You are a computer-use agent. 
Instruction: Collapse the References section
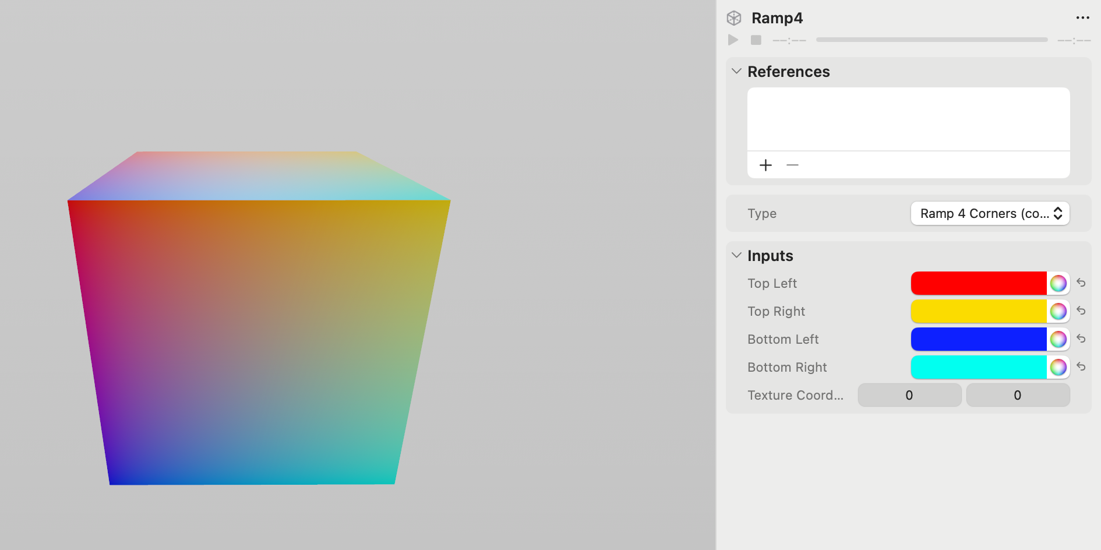pyautogui.click(x=736, y=70)
